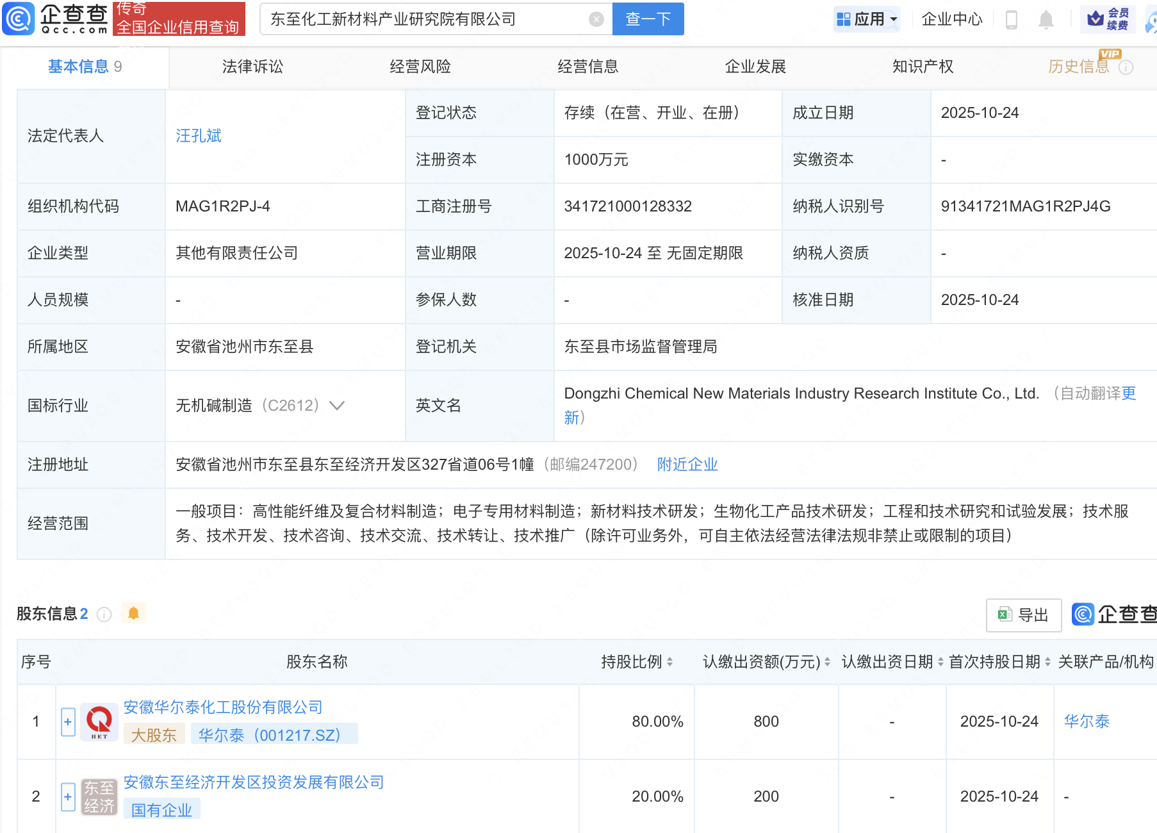Export shareholder list with 导出 button
This screenshot has height=833, width=1157.
1023,615
